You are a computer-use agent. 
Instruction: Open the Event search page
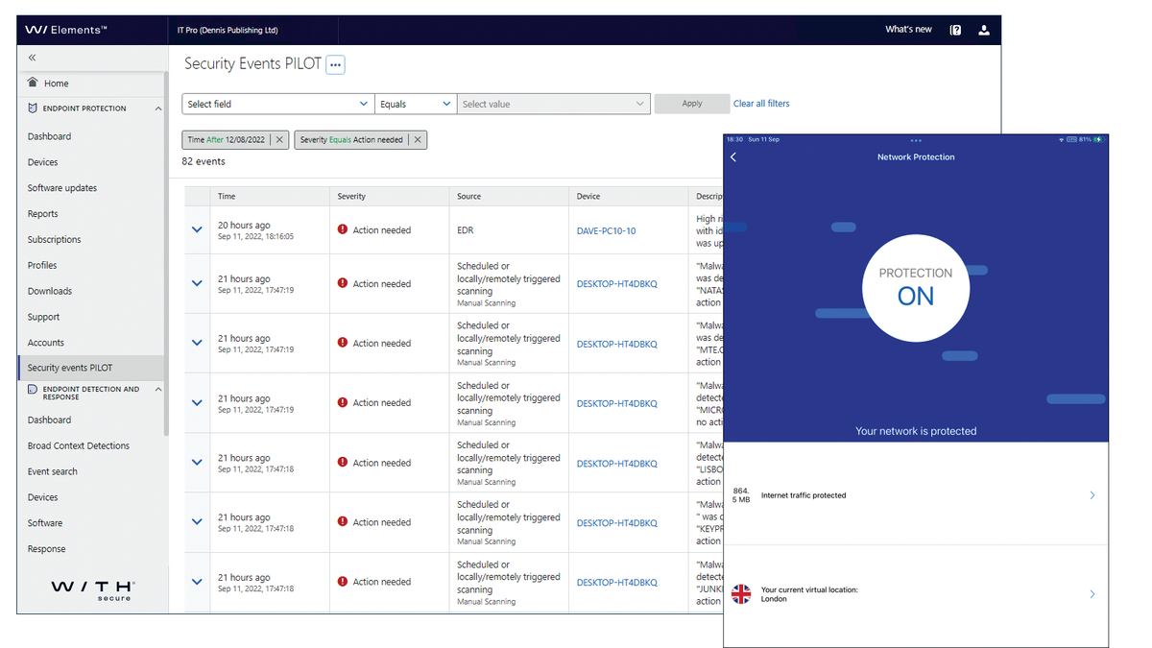point(52,471)
